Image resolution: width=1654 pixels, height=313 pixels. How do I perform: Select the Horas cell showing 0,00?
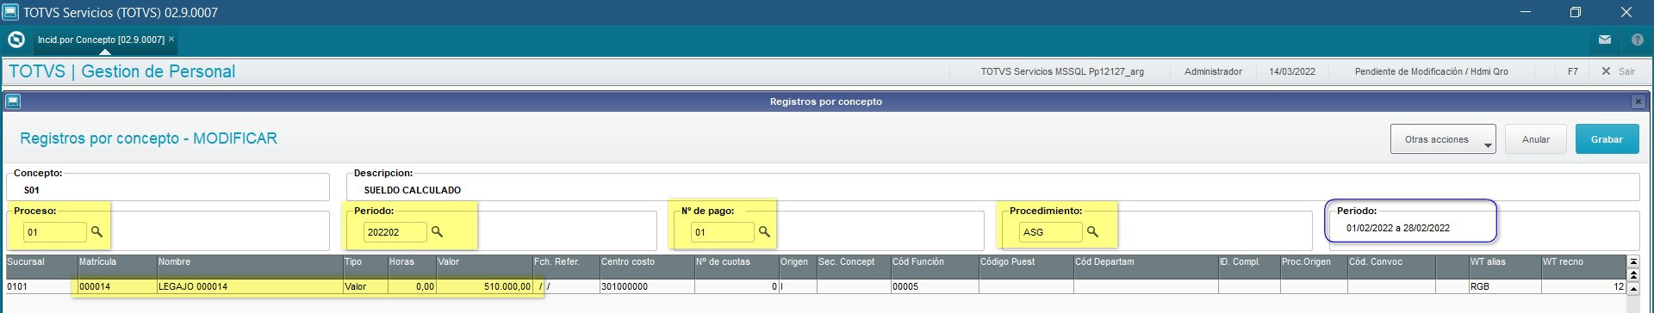click(x=411, y=286)
